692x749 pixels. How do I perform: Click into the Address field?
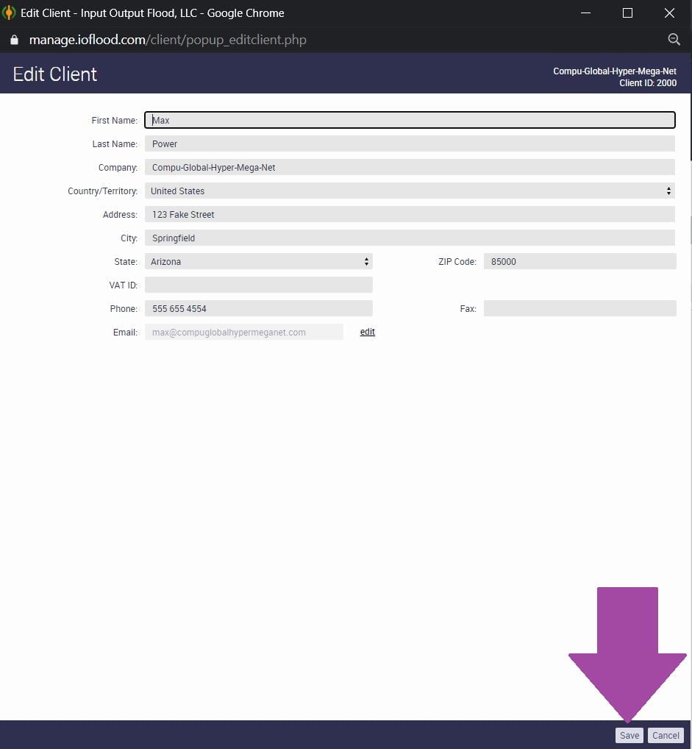(x=410, y=215)
